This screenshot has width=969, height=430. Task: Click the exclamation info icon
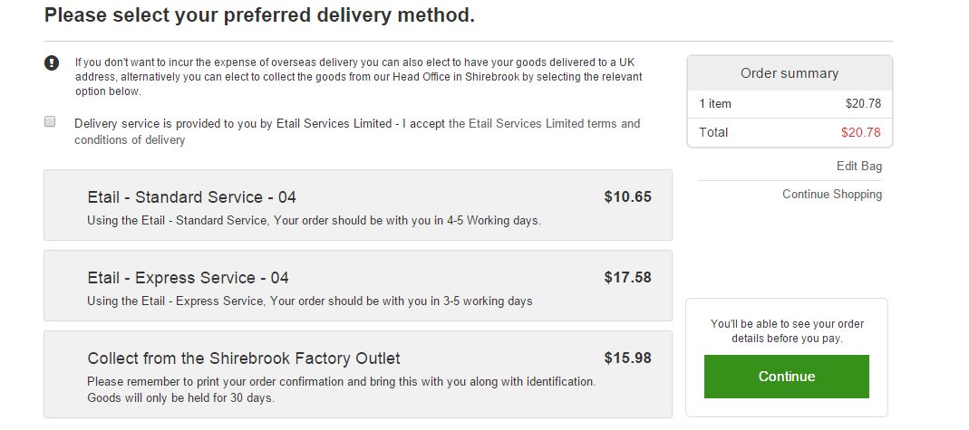tap(52, 63)
